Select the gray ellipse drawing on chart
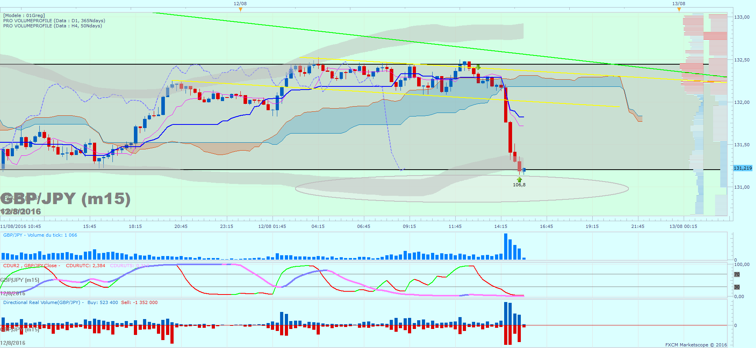The height and width of the screenshot is (348, 756). pos(462,189)
